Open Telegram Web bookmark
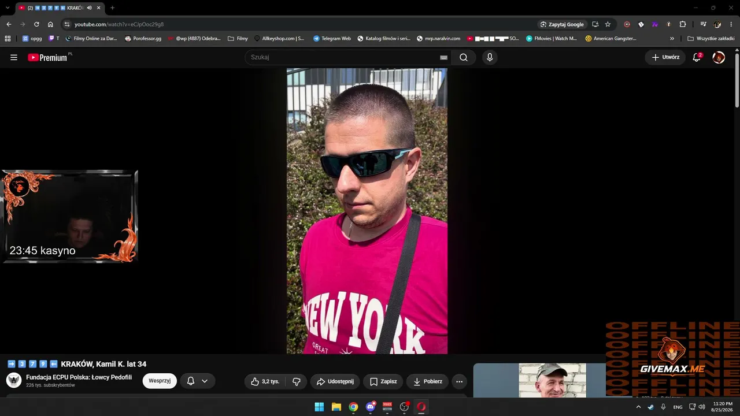 tap(332, 39)
